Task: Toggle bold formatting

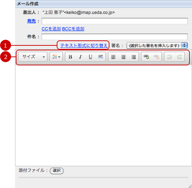Action: click(70, 57)
